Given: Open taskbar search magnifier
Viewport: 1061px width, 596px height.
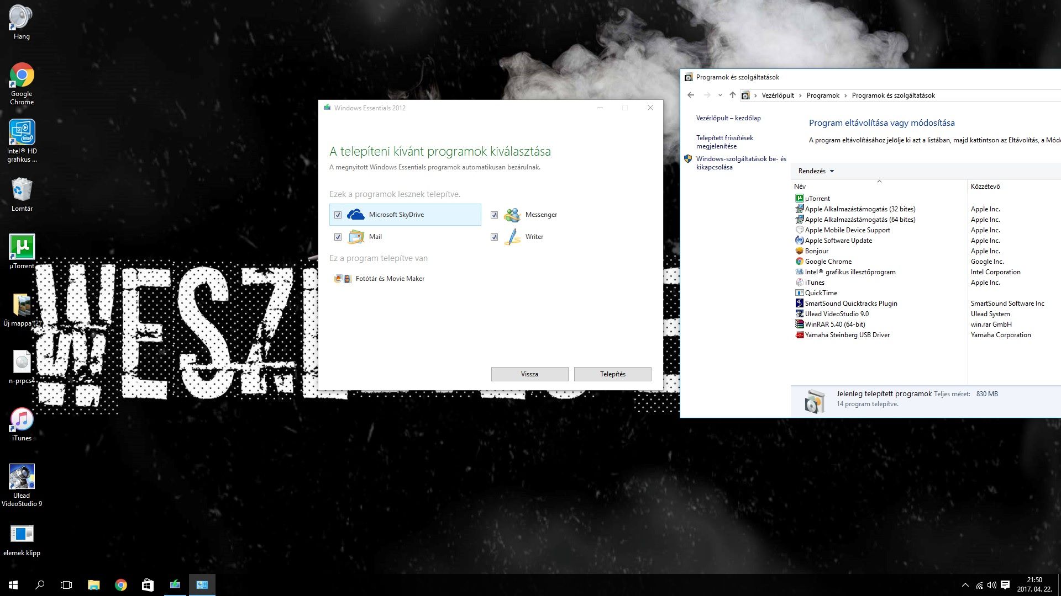Looking at the screenshot, I should click(40, 585).
